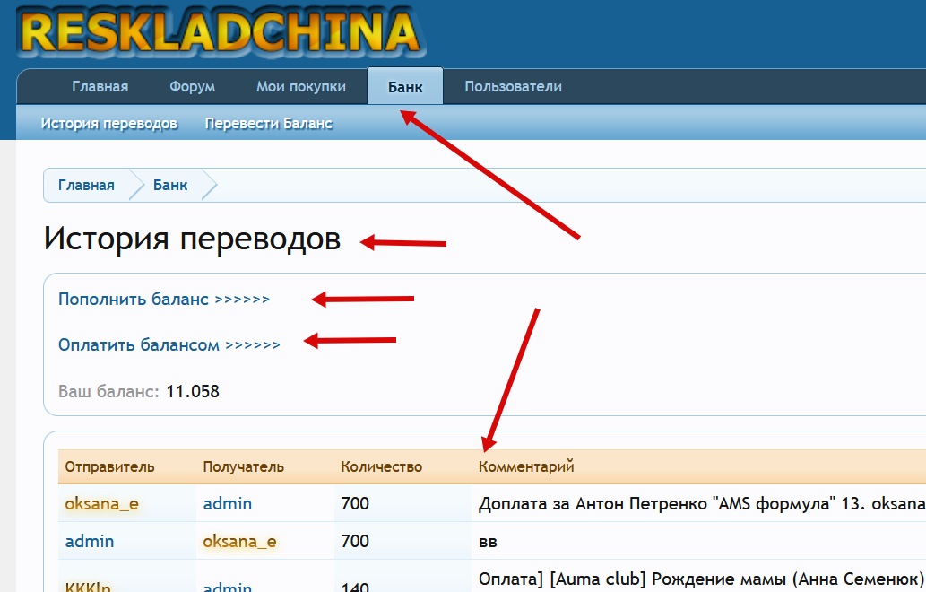926x592 pixels.
Task: Sort by the Количество column header
Action: tap(381, 466)
